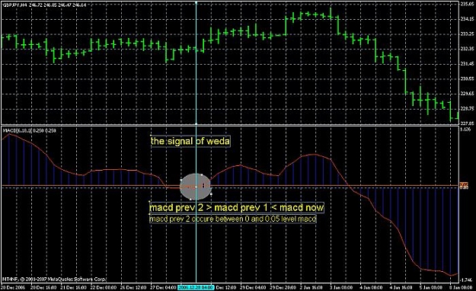Image resolution: width=476 pixels, height=291 pixels.
Task: Click the '20 Dec 2006' date label
Action: (x=13, y=287)
